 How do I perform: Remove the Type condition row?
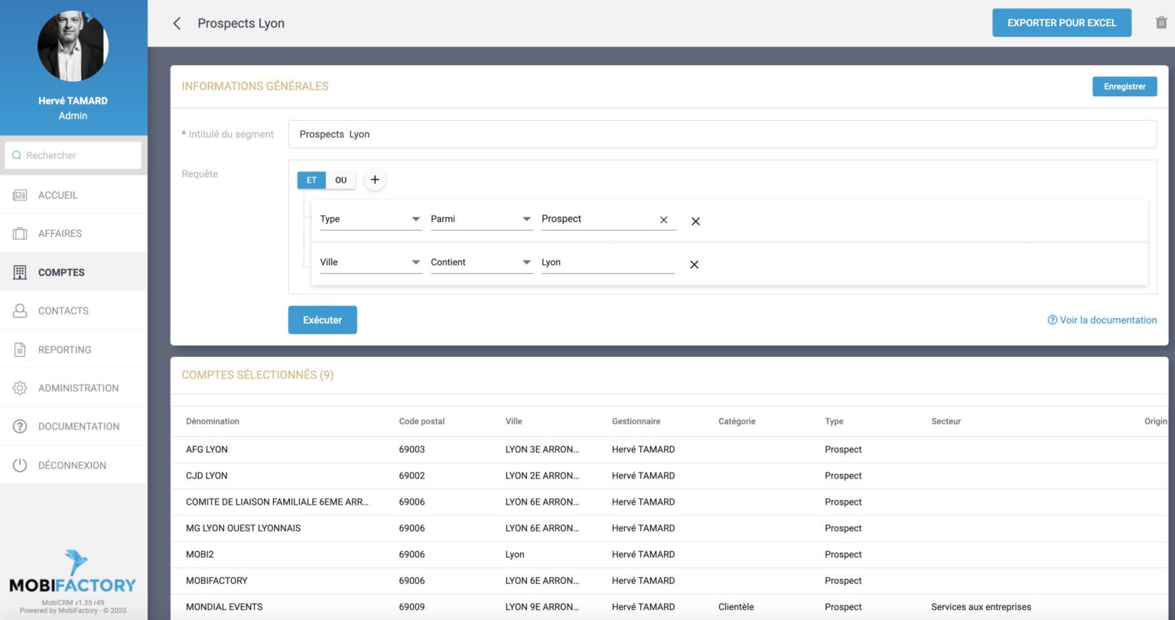pyautogui.click(x=695, y=221)
